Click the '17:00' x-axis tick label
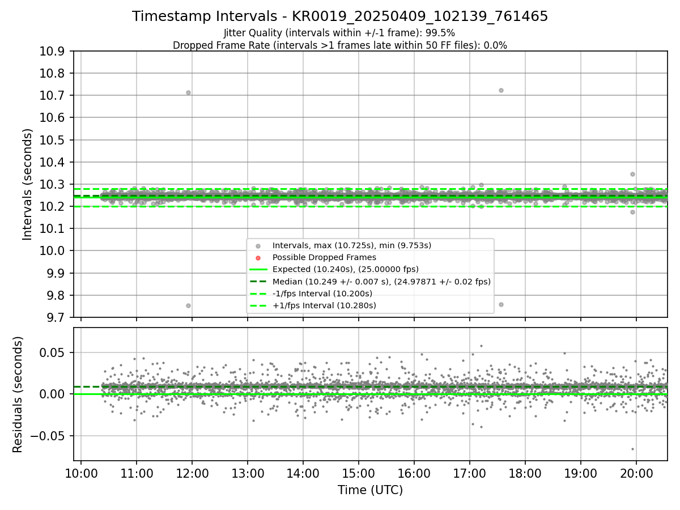The height and width of the screenshot is (510, 680). (x=470, y=473)
